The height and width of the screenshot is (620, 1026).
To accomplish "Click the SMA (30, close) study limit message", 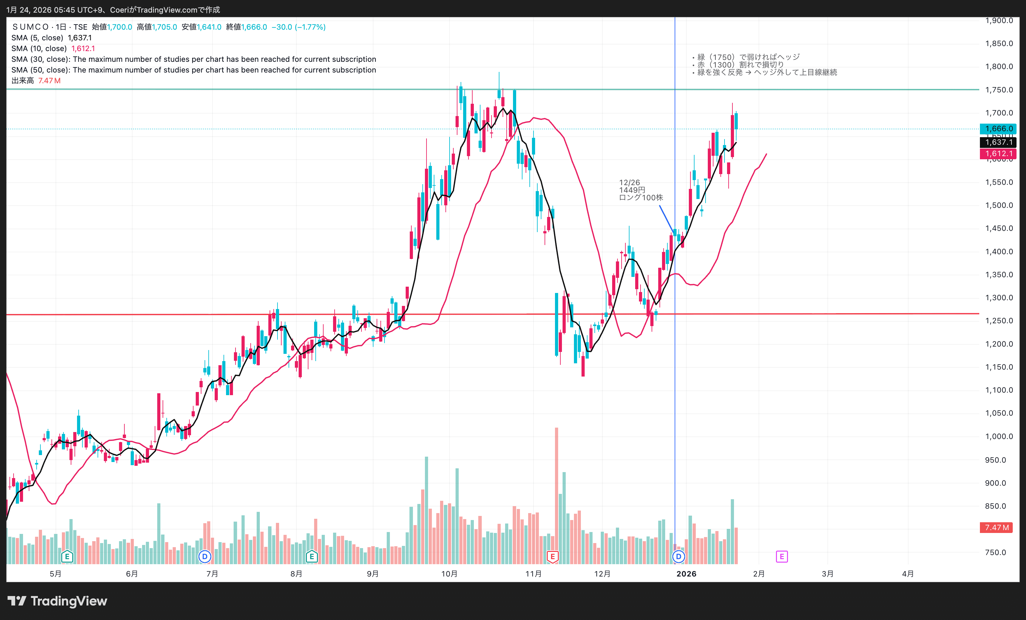I will pyautogui.click(x=194, y=59).
